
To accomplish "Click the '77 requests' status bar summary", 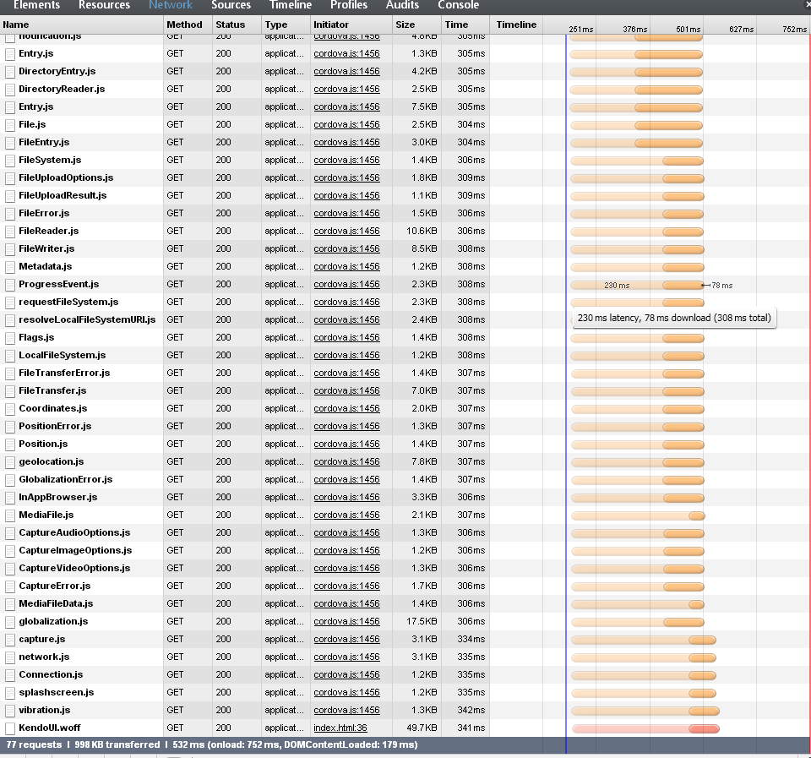I will [x=34, y=745].
